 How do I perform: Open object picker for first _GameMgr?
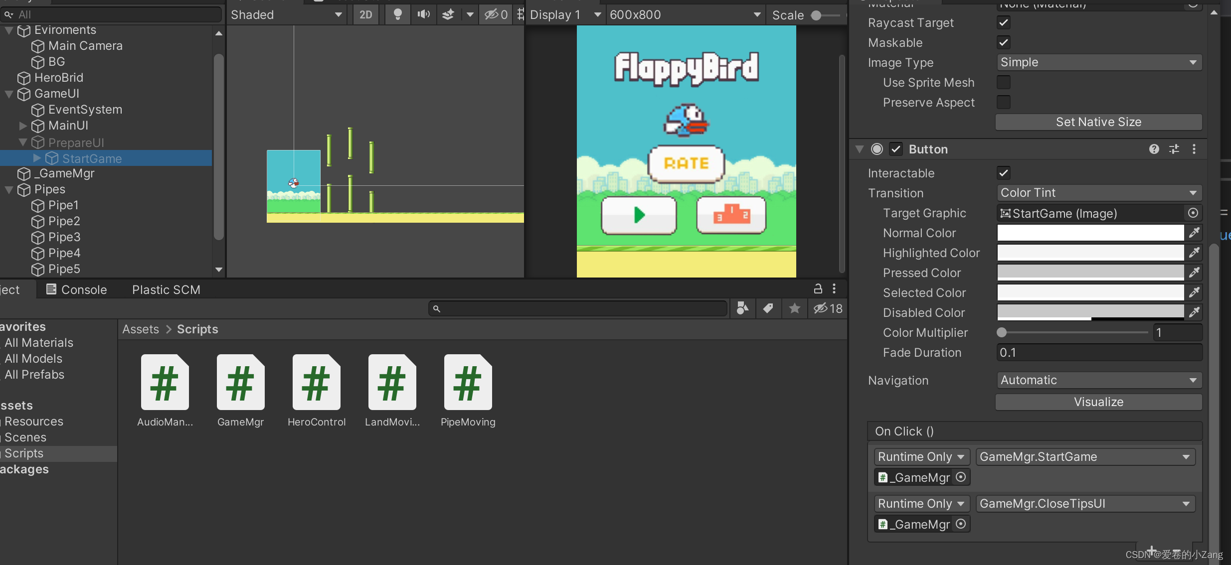pos(961,477)
